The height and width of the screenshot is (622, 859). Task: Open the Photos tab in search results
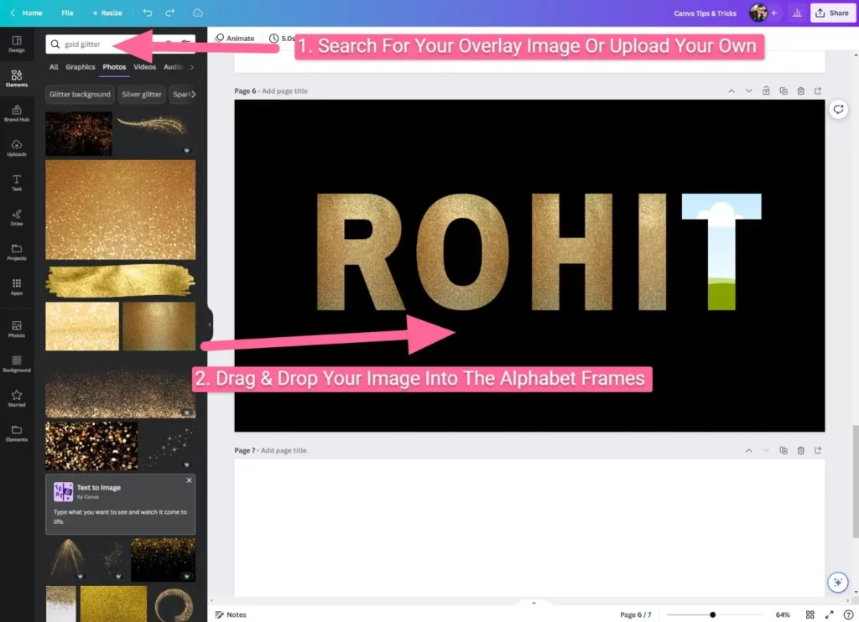pos(113,66)
